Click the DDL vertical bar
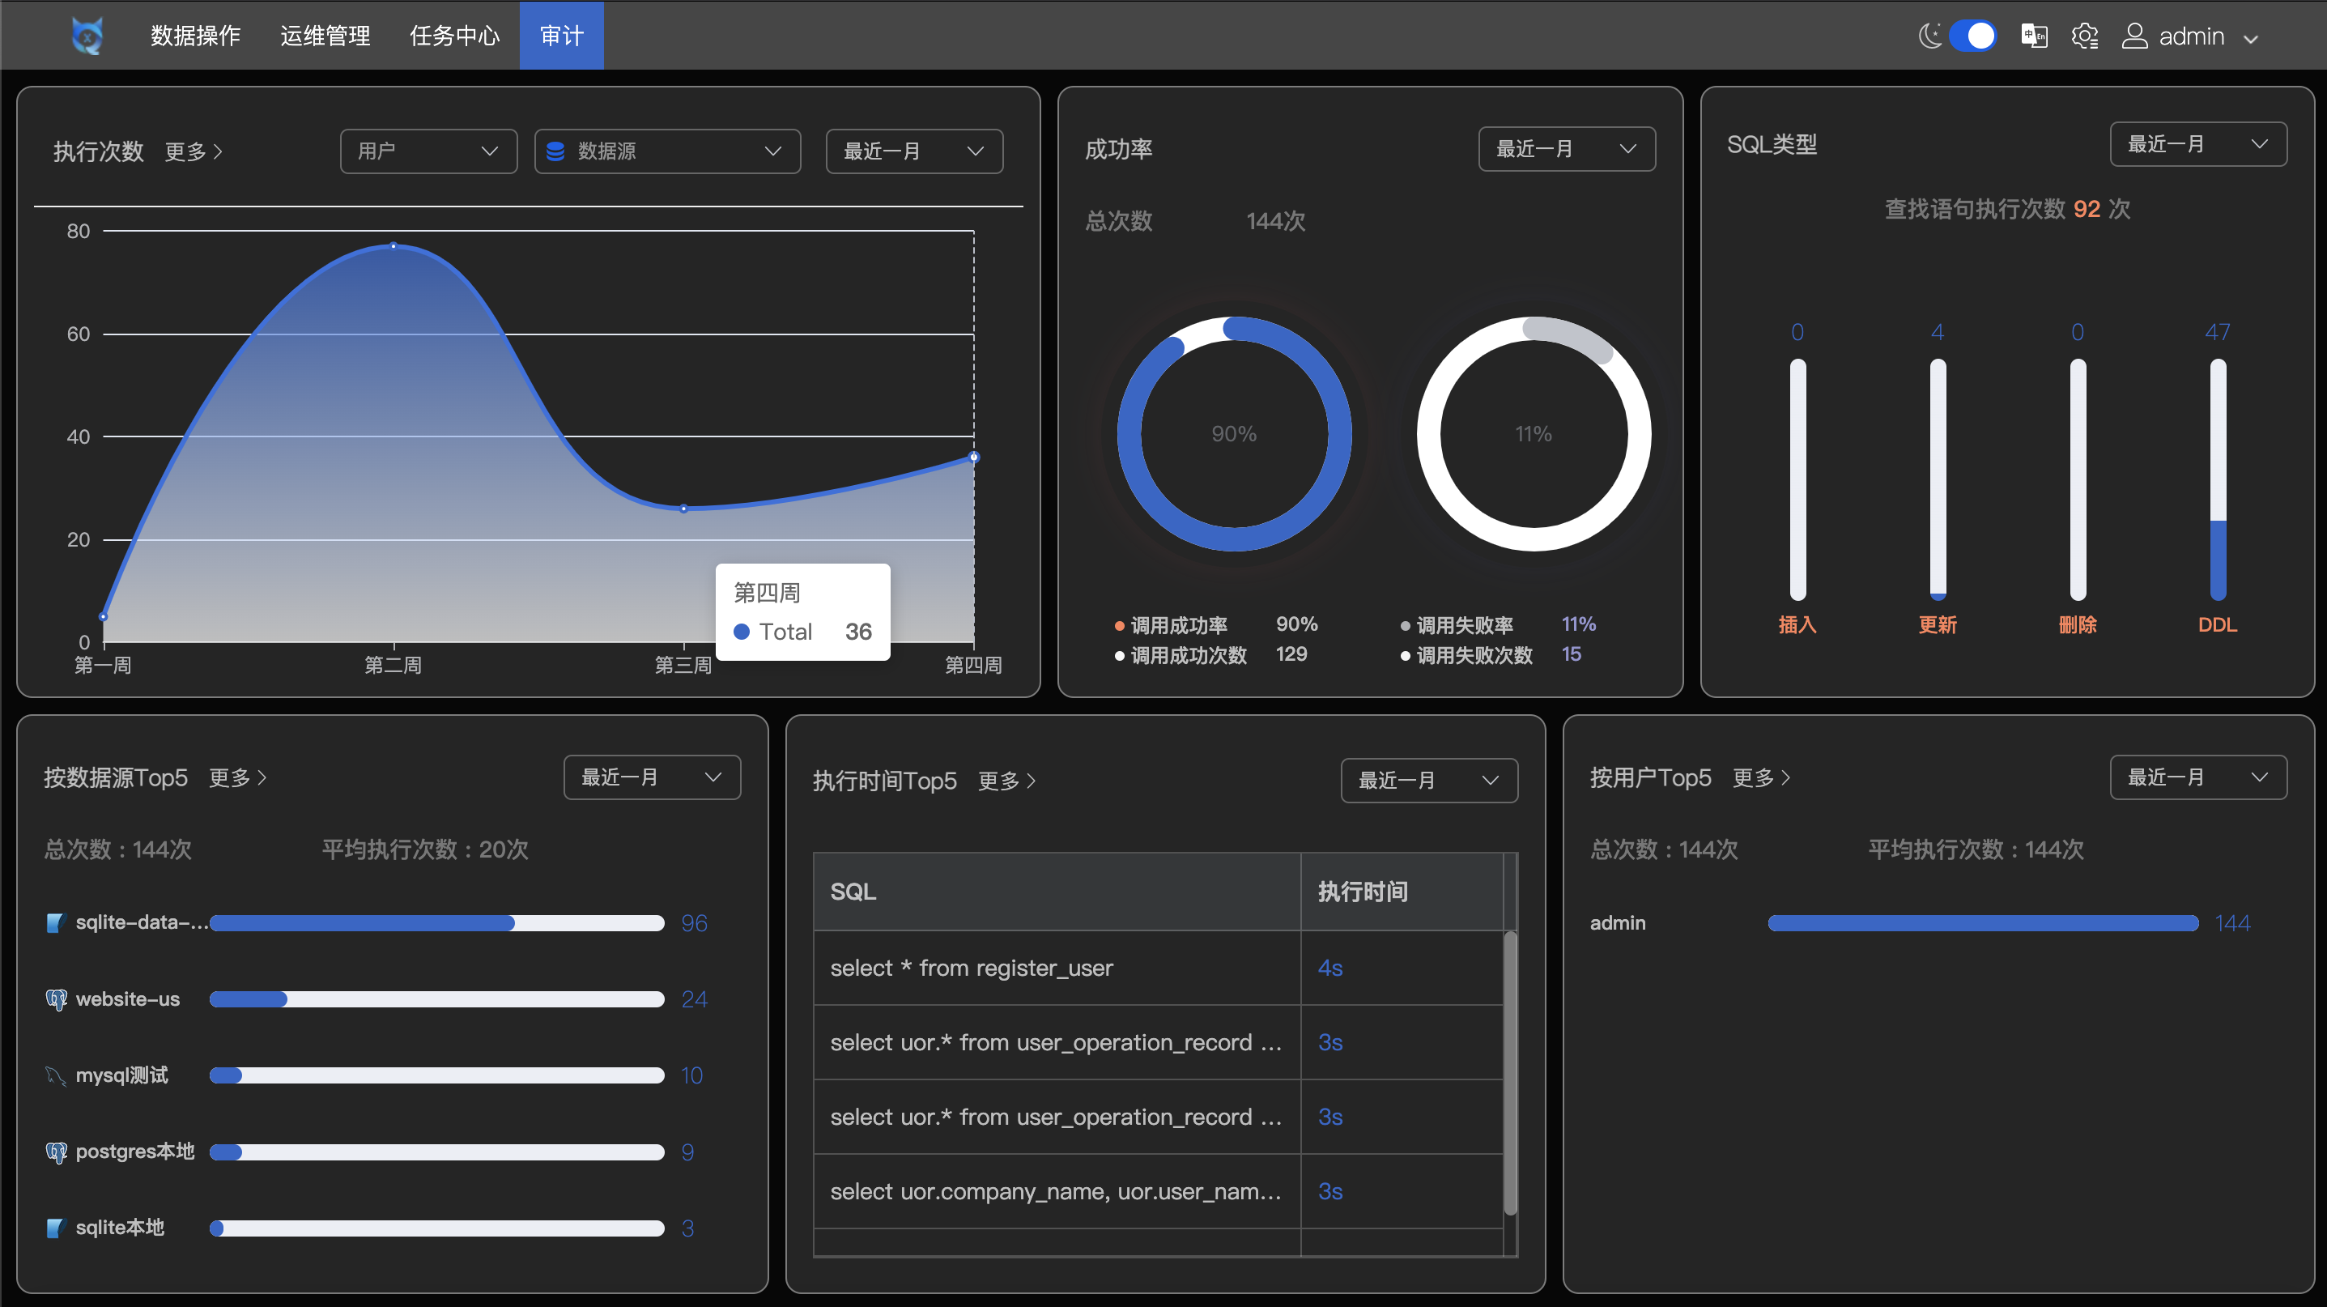Viewport: 2327px width, 1307px height. pyautogui.click(x=2218, y=479)
